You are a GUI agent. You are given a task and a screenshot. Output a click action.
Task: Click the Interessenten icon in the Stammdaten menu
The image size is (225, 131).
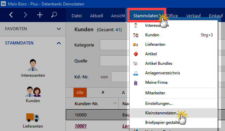[136, 25]
